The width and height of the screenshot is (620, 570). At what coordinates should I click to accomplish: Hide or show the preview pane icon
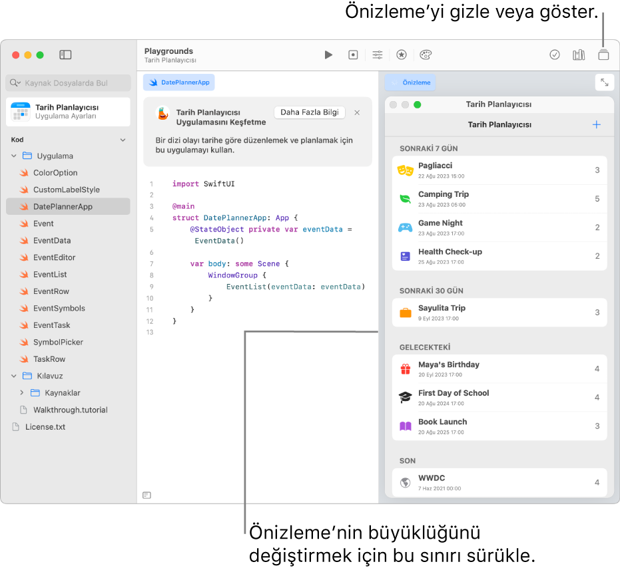(603, 55)
